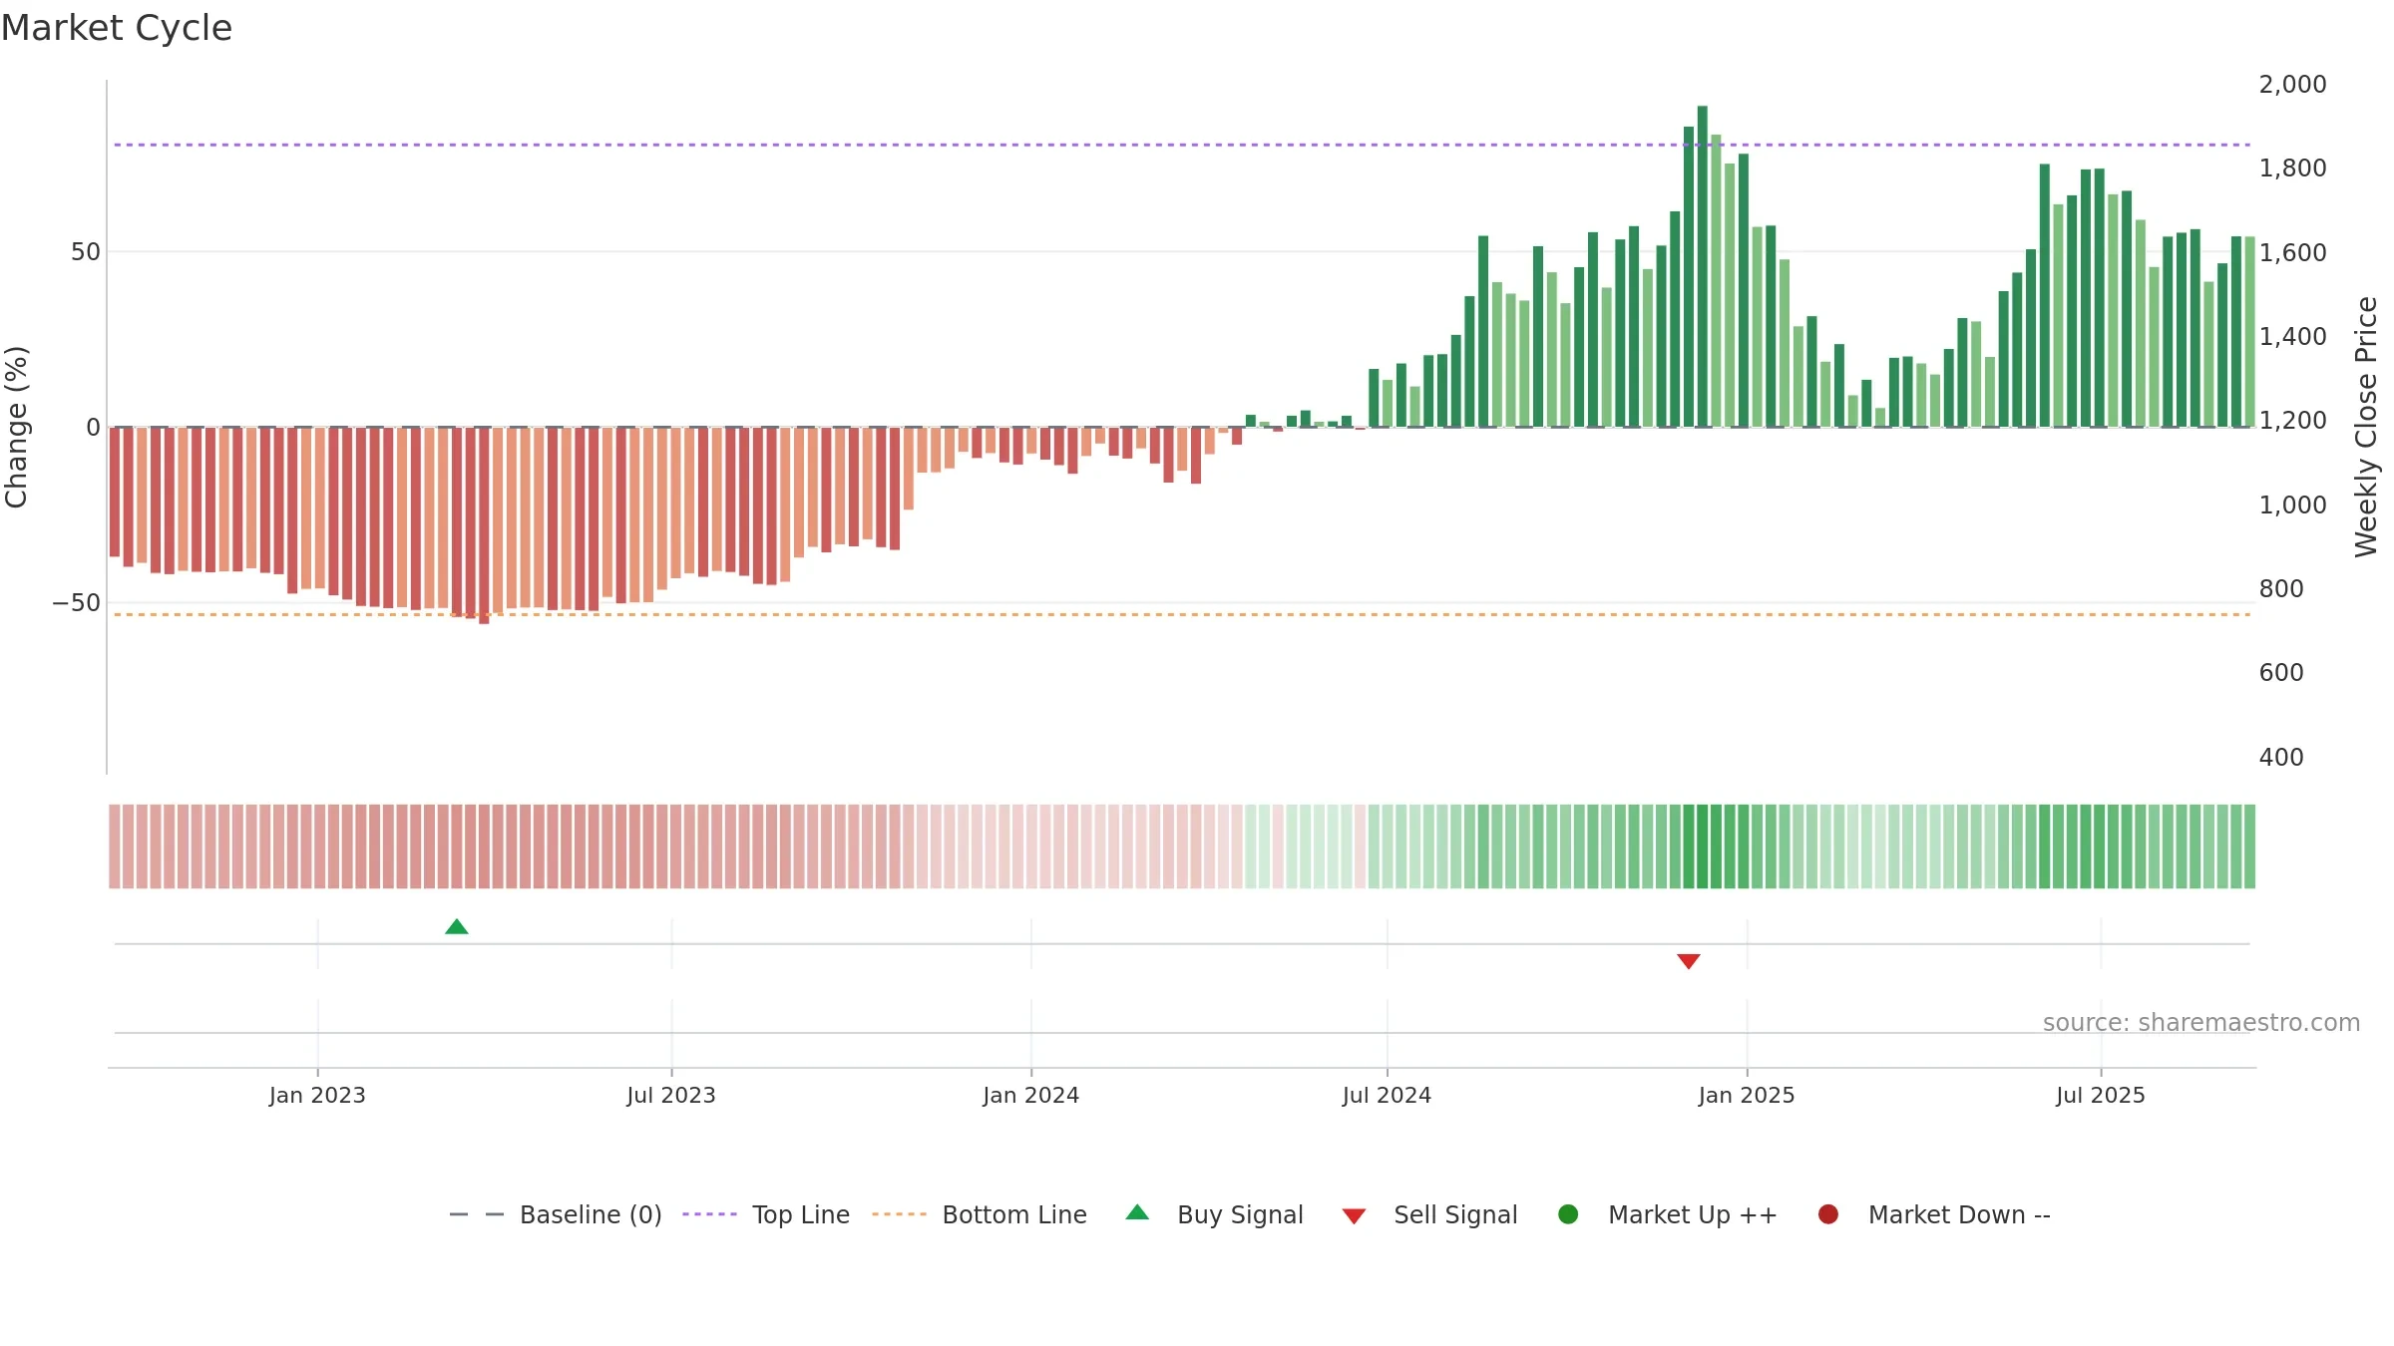The image size is (2394, 1346).
Task: Toggle the Market Up ++ legend entry
Action: (x=1667, y=1214)
